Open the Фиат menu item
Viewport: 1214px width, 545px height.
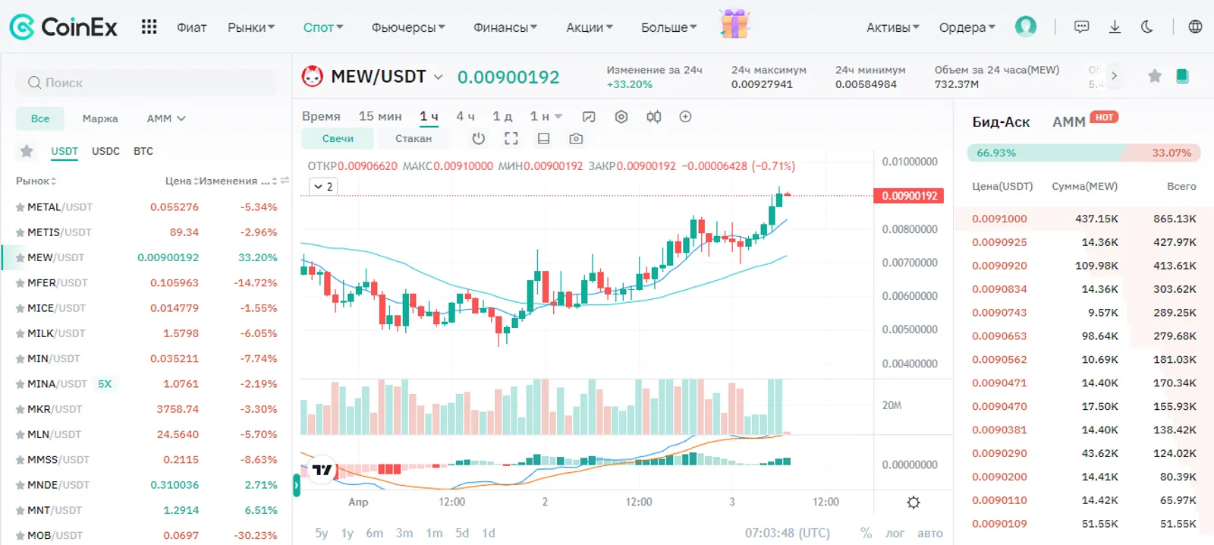click(191, 27)
